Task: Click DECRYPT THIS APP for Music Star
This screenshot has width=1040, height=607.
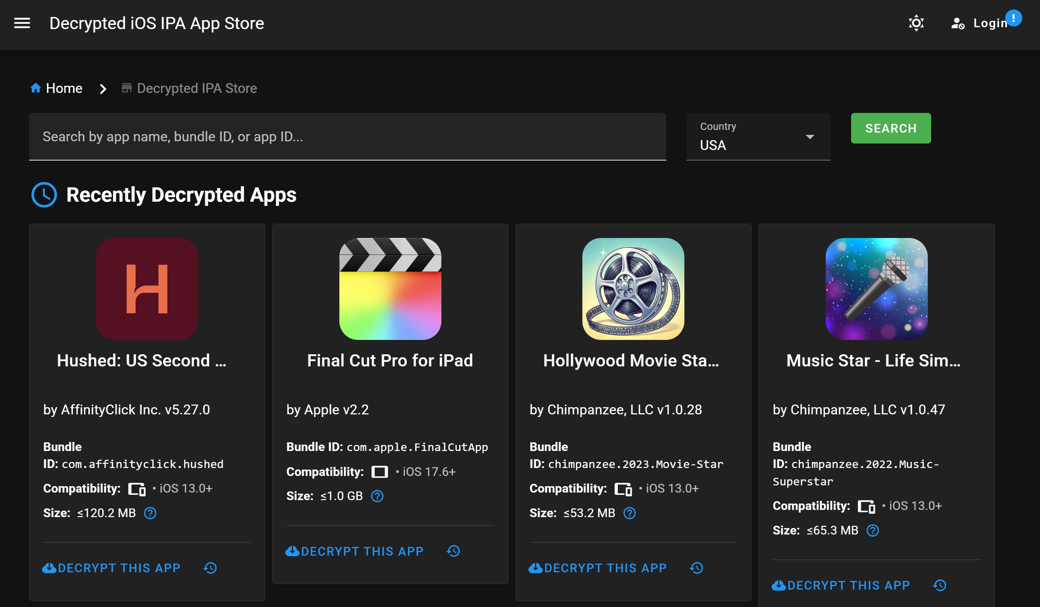Action: [841, 585]
